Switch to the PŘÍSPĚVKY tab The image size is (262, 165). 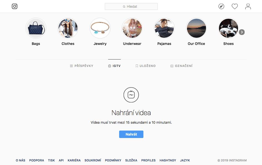tap(82, 66)
